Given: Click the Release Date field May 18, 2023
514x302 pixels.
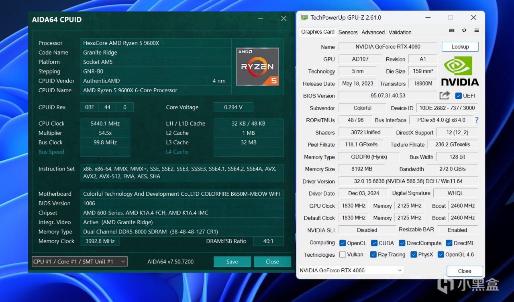Looking at the screenshot, I should (358, 83).
